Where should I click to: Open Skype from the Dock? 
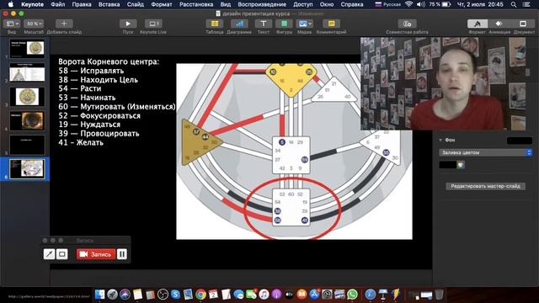[175, 295]
